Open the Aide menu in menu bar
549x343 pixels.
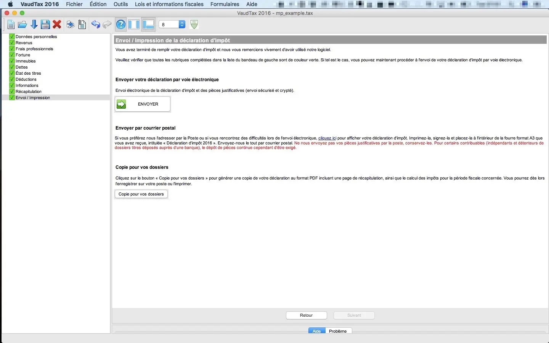252,4
